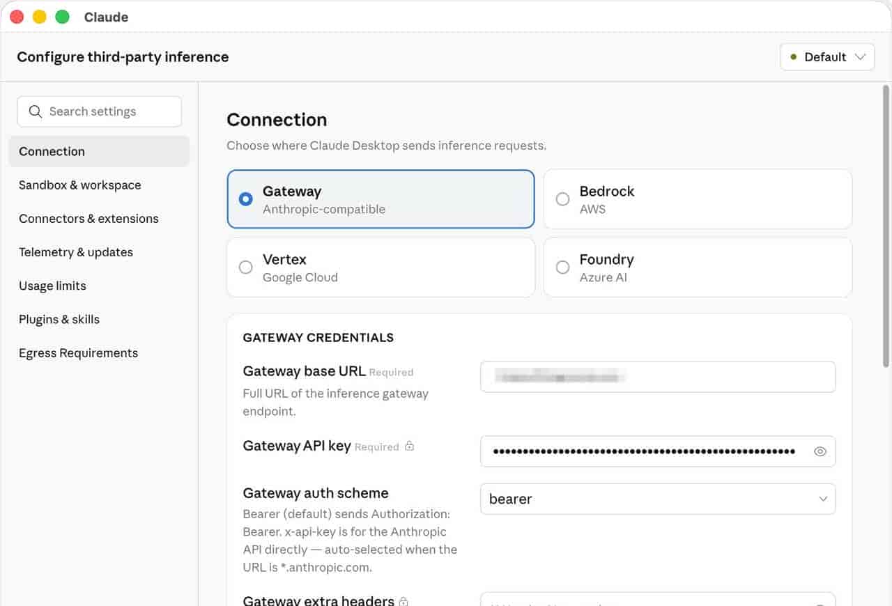
Task: Click the magnifier icon in the search box
Action: pyautogui.click(x=35, y=111)
